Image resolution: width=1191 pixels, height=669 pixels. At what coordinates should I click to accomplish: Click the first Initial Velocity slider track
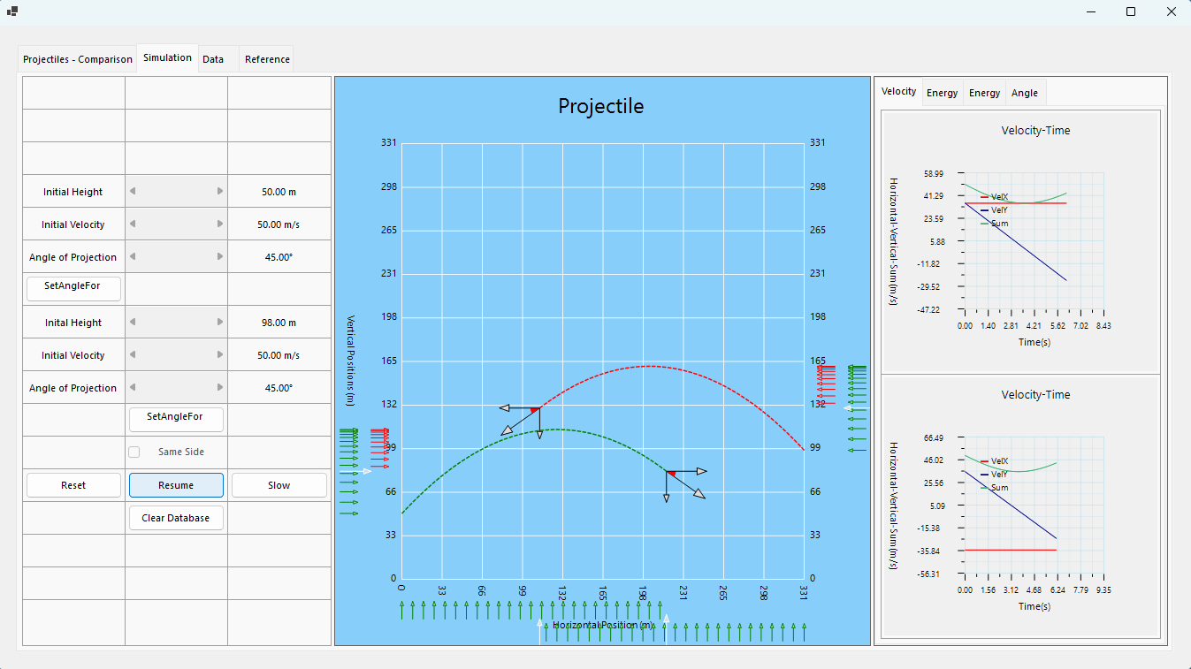point(176,224)
